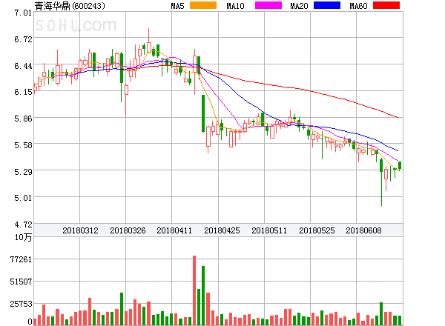Click the 5.01 price axis label
Viewport: 445px width, 326px height.
point(23,198)
